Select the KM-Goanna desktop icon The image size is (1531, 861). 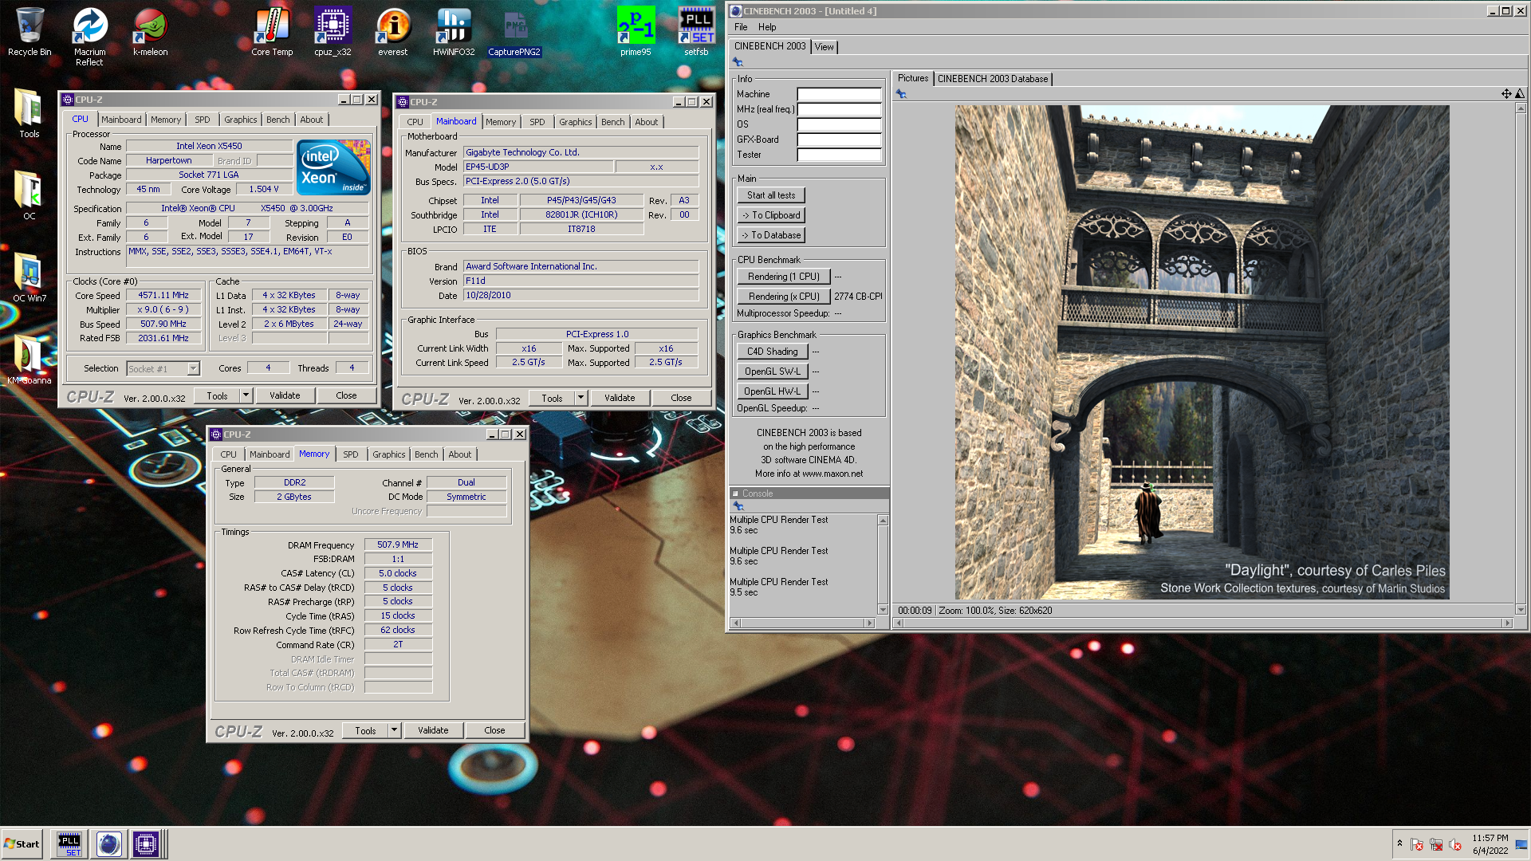[29, 360]
